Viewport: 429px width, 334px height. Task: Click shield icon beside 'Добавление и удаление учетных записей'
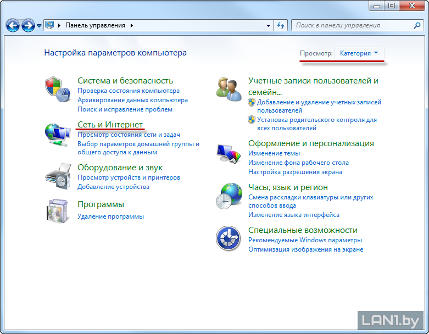pyautogui.click(x=252, y=102)
